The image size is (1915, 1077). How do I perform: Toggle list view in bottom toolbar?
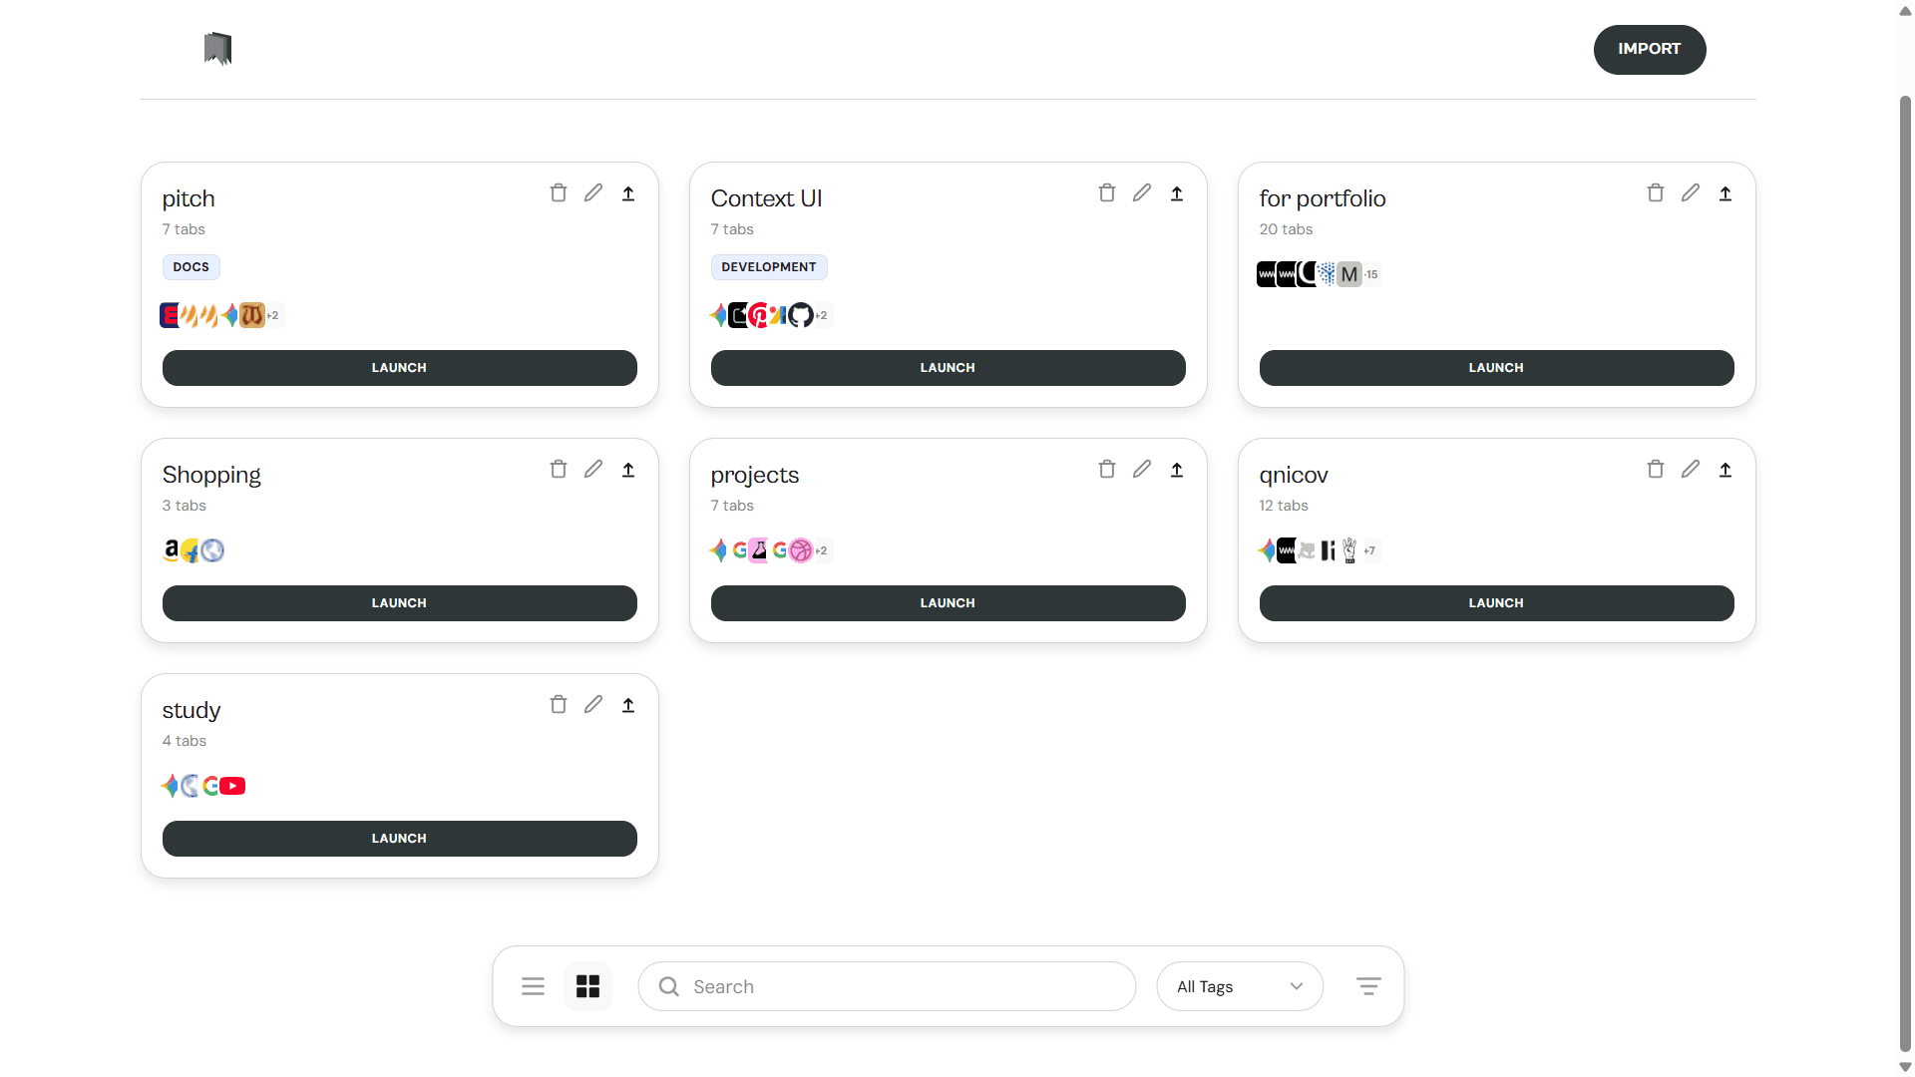(x=533, y=986)
